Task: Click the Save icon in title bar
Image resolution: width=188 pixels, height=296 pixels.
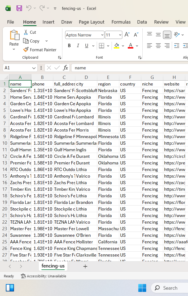Action: (x=19, y=8)
